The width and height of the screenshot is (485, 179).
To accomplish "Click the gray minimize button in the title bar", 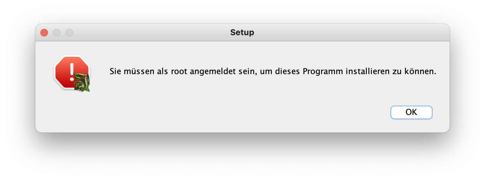I will (57, 33).
